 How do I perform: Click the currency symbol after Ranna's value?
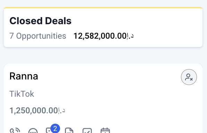coord(61,111)
